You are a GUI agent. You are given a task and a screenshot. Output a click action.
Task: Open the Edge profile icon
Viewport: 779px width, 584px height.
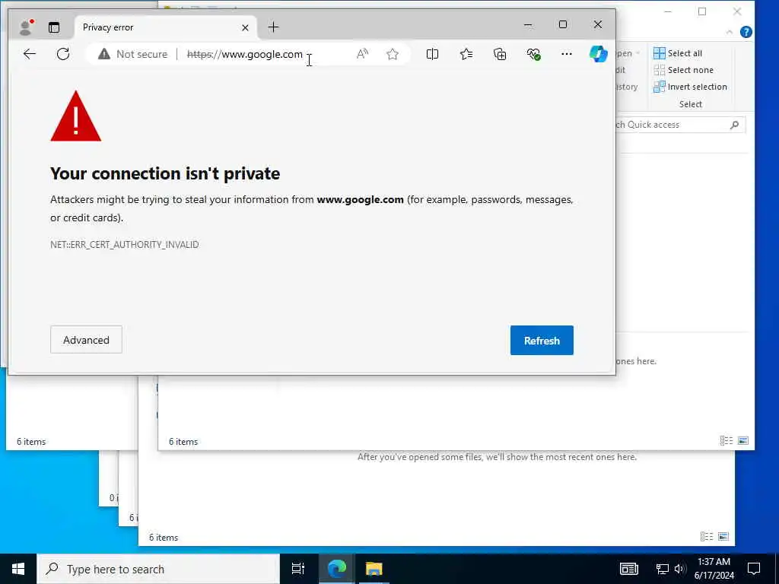tap(25, 27)
